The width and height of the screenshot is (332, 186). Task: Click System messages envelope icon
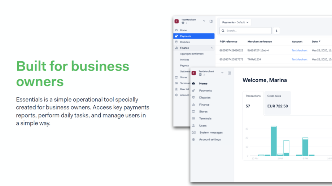pyautogui.click(x=194, y=132)
